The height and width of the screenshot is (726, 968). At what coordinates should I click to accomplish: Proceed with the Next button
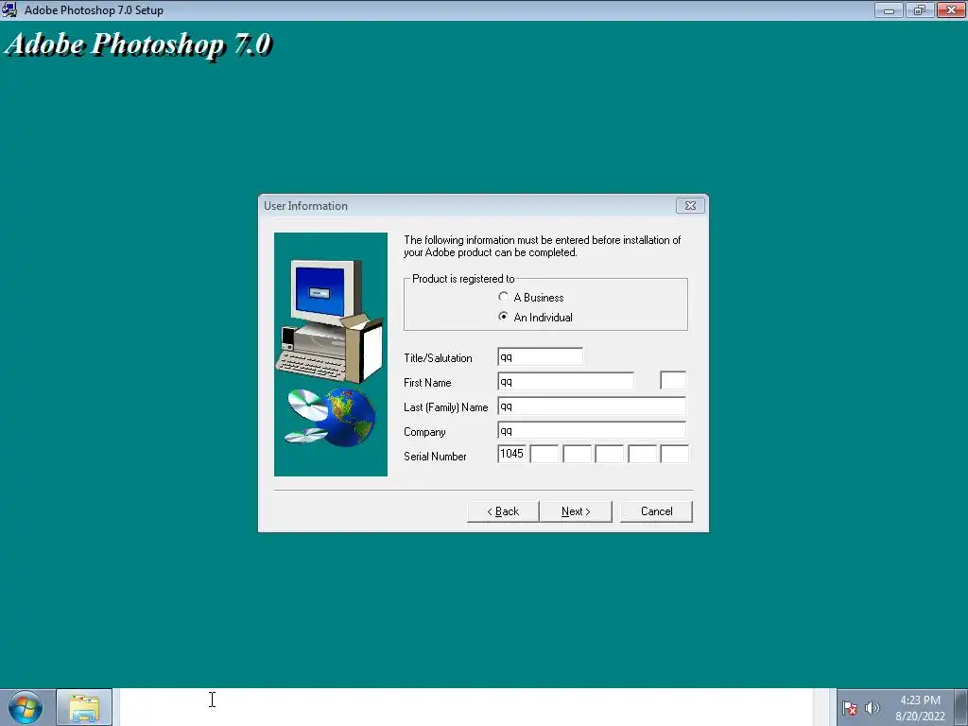576,511
